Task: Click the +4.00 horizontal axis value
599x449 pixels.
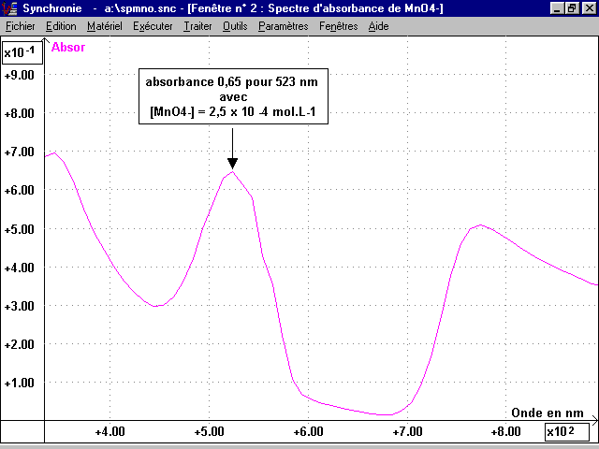Action: (x=110, y=432)
